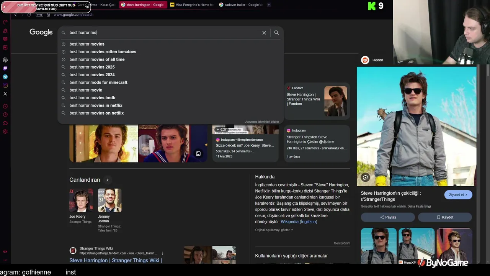Click the Kaydet save button
This screenshot has height=276, width=490.
[x=445, y=217]
